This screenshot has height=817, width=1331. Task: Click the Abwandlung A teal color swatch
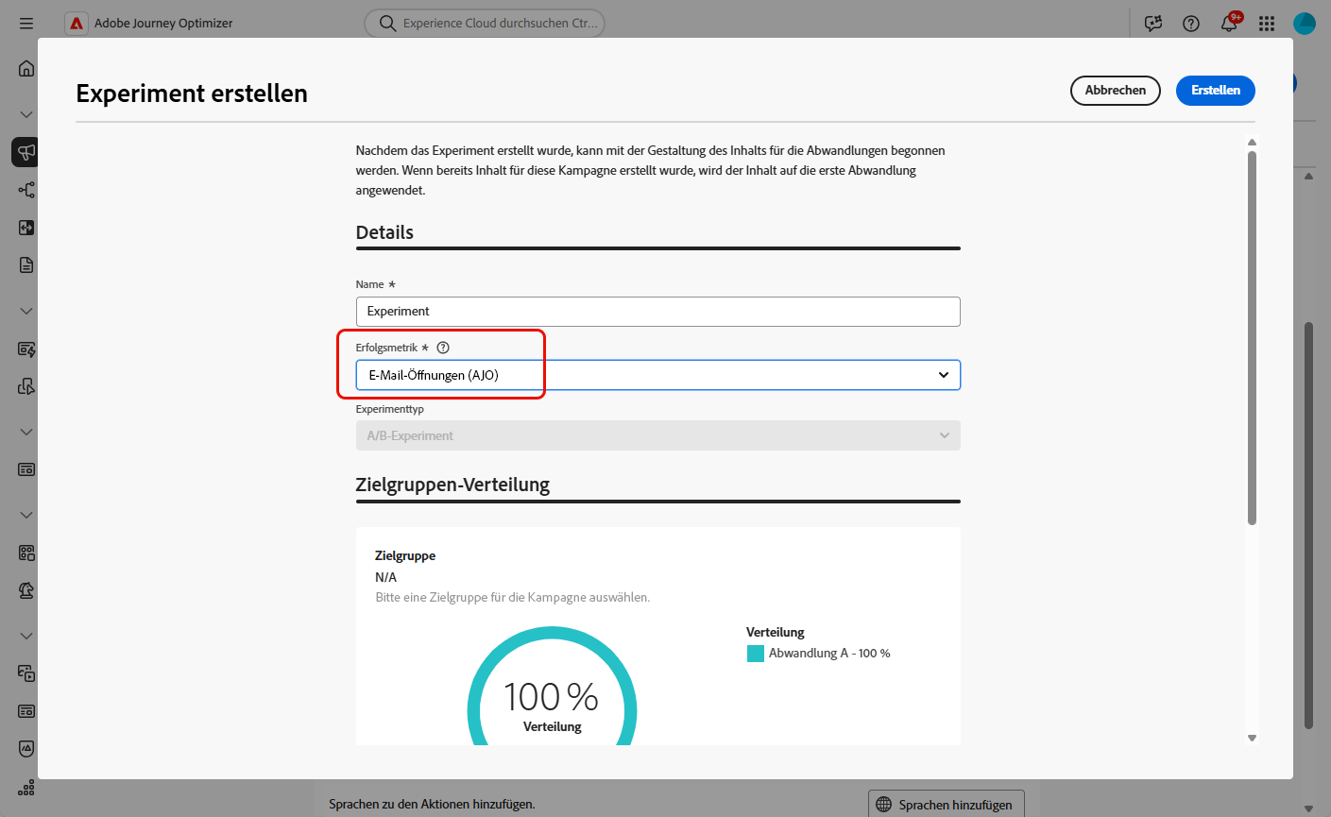click(x=756, y=654)
